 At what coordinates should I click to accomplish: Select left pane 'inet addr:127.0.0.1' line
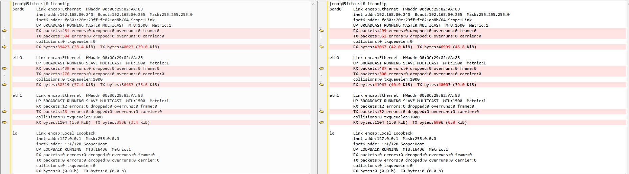click(78, 139)
